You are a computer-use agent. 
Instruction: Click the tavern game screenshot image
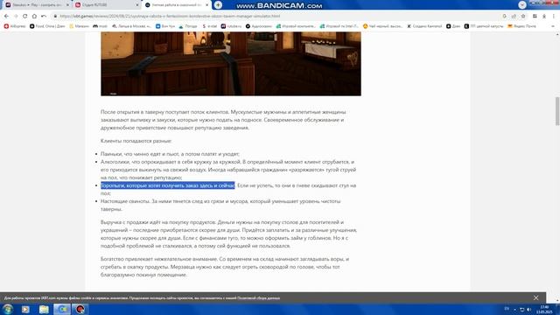pos(231,64)
